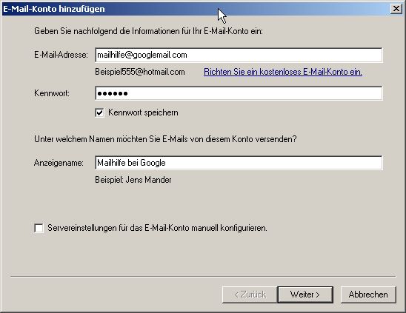Continue with the Weiter button
Image resolution: width=406 pixels, height=313 pixels.
[305, 295]
